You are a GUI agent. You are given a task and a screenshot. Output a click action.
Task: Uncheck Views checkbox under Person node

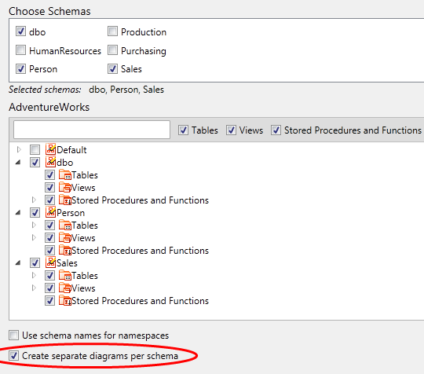[x=49, y=237]
